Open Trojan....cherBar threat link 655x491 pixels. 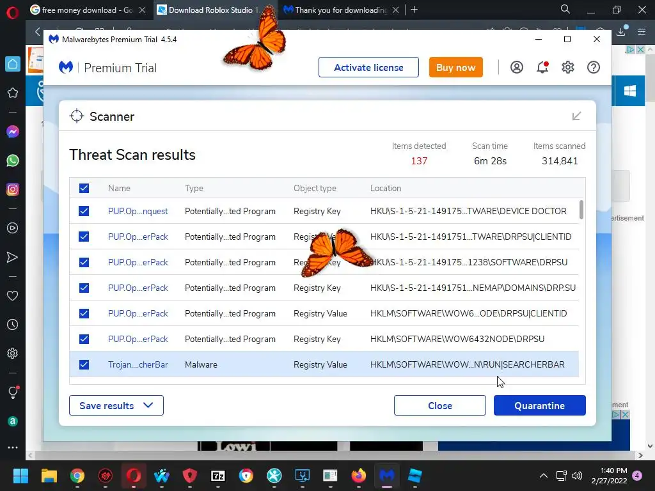click(x=138, y=364)
